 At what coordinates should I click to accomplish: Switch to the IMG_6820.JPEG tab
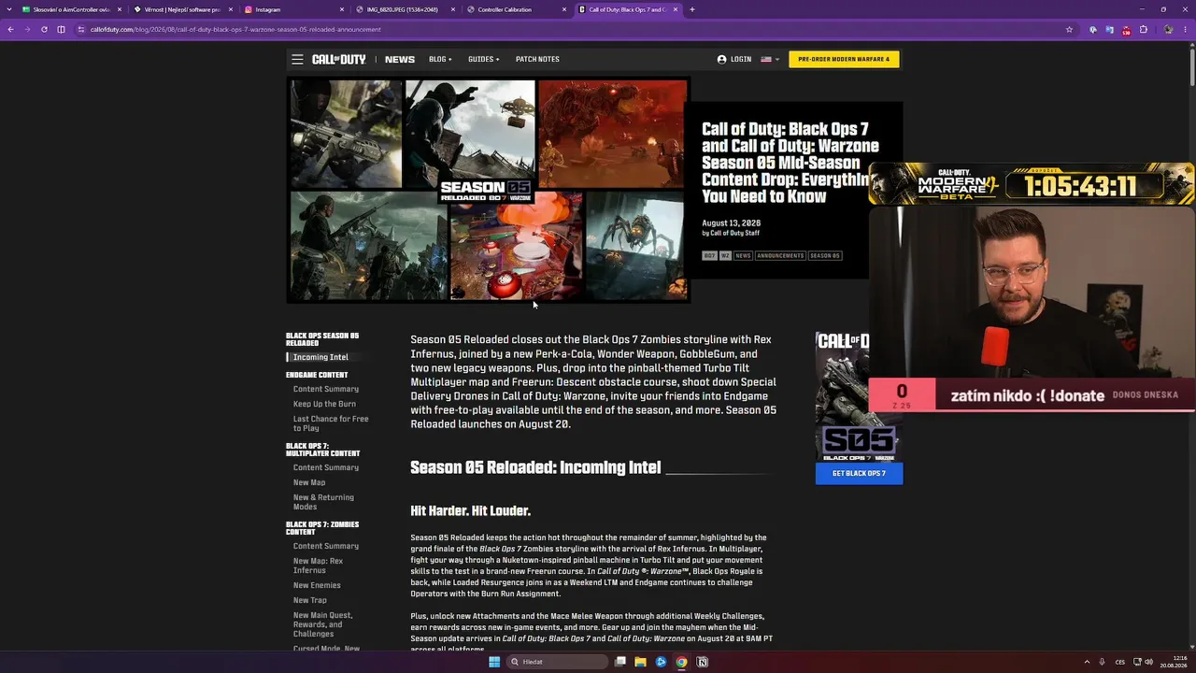click(406, 9)
